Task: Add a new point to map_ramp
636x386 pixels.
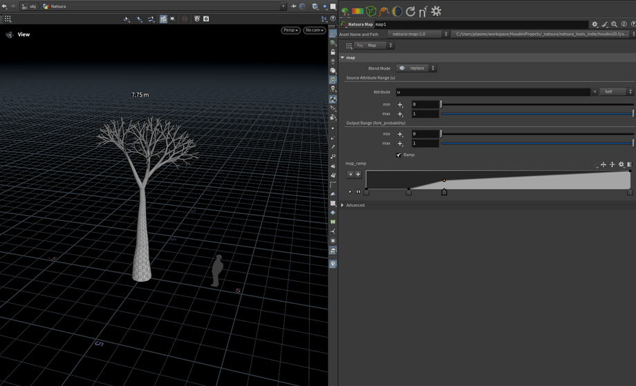Action: coord(358,175)
